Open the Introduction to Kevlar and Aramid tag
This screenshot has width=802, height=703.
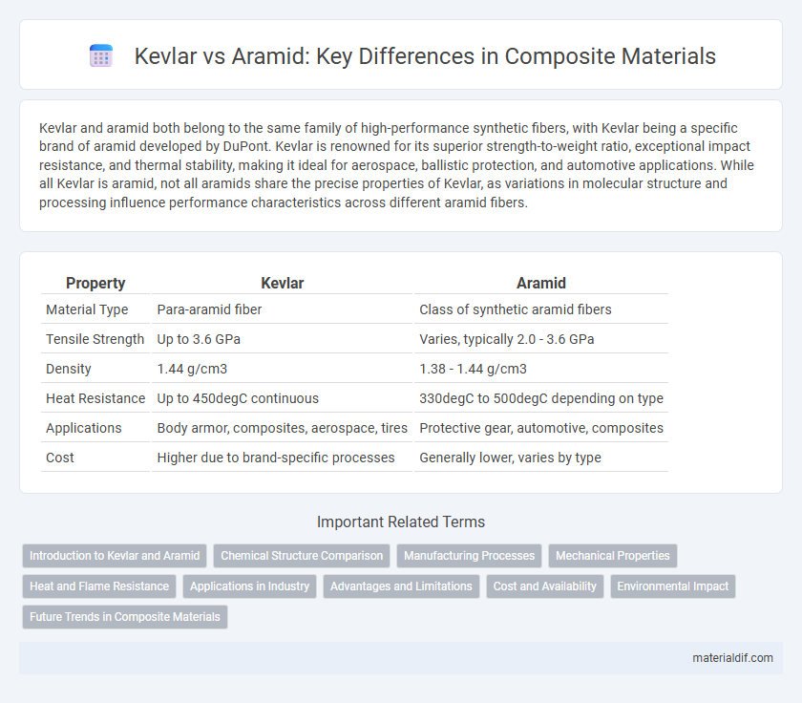coord(115,556)
